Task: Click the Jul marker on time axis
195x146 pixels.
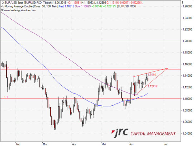Action: tap(166, 144)
